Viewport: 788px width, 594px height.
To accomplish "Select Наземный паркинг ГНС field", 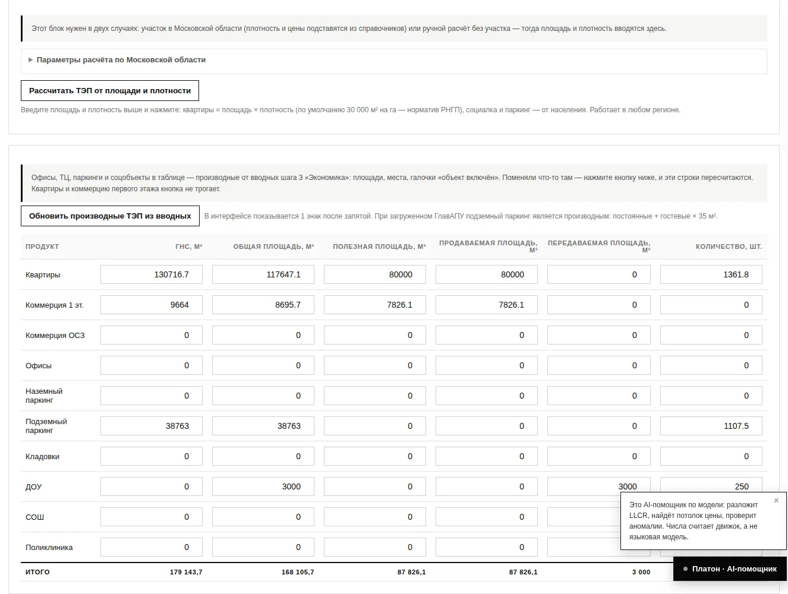I will point(152,396).
